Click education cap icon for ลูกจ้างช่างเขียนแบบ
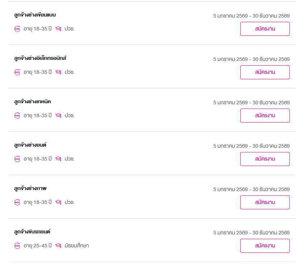The height and width of the screenshot is (266, 307). (x=58, y=29)
